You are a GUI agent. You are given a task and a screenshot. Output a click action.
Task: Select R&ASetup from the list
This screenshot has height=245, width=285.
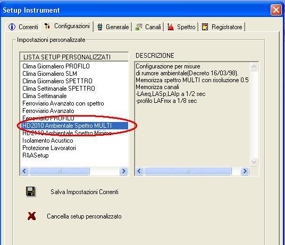click(x=36, y=155)
